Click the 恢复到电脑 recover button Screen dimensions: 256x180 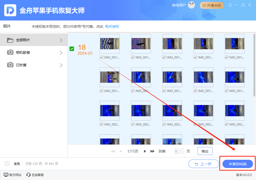(237, 164)
